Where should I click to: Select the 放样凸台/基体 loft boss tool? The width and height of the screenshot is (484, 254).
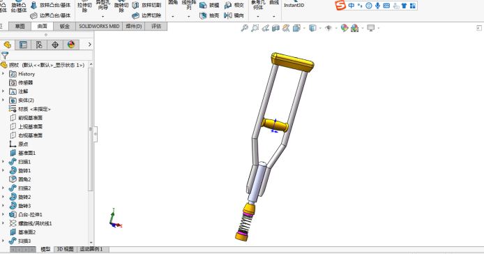(x=51, y=6)
